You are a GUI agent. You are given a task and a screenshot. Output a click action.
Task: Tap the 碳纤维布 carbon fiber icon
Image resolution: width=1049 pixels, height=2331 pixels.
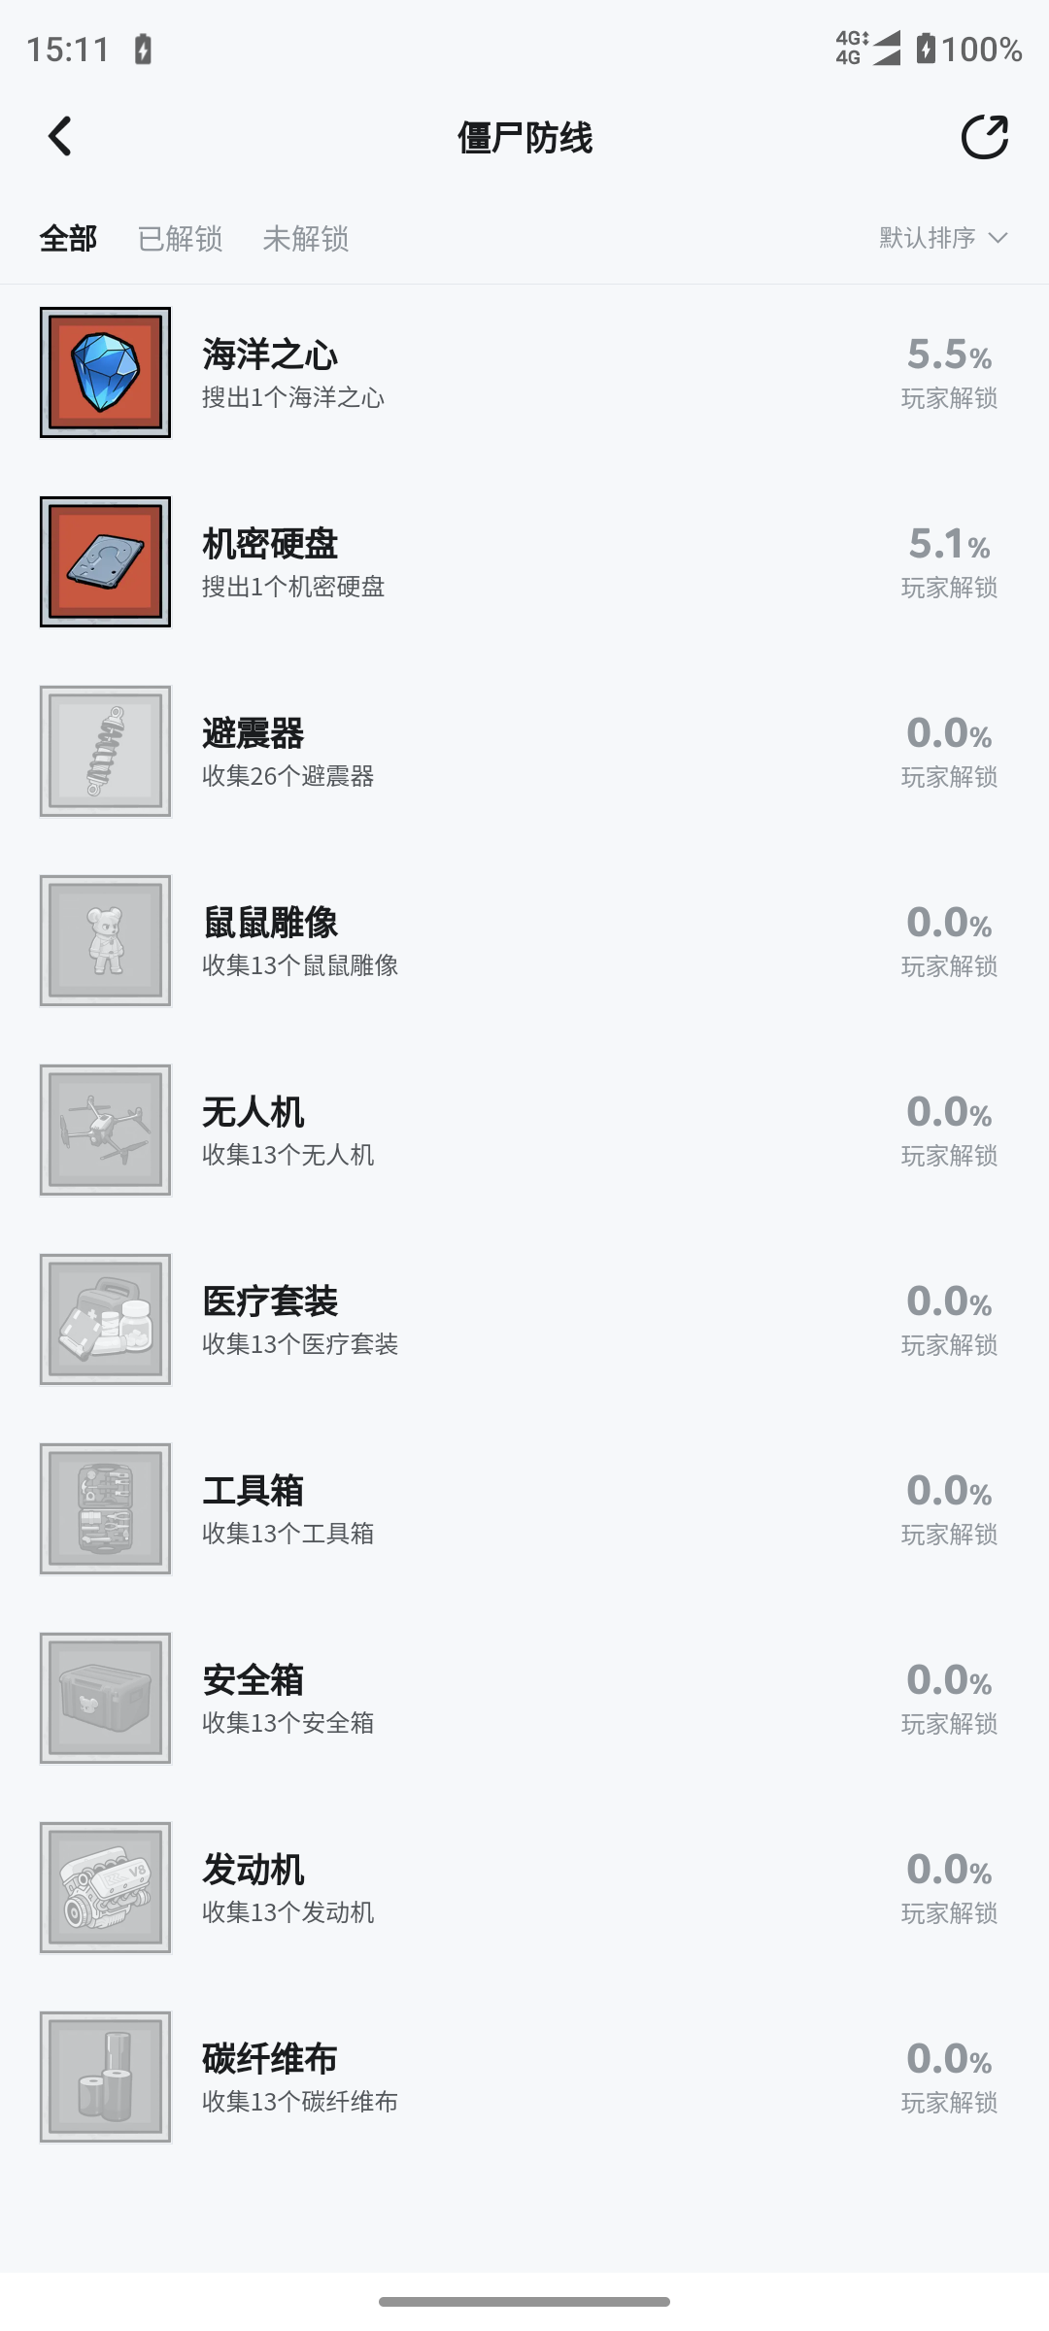tap(105, 2078)
